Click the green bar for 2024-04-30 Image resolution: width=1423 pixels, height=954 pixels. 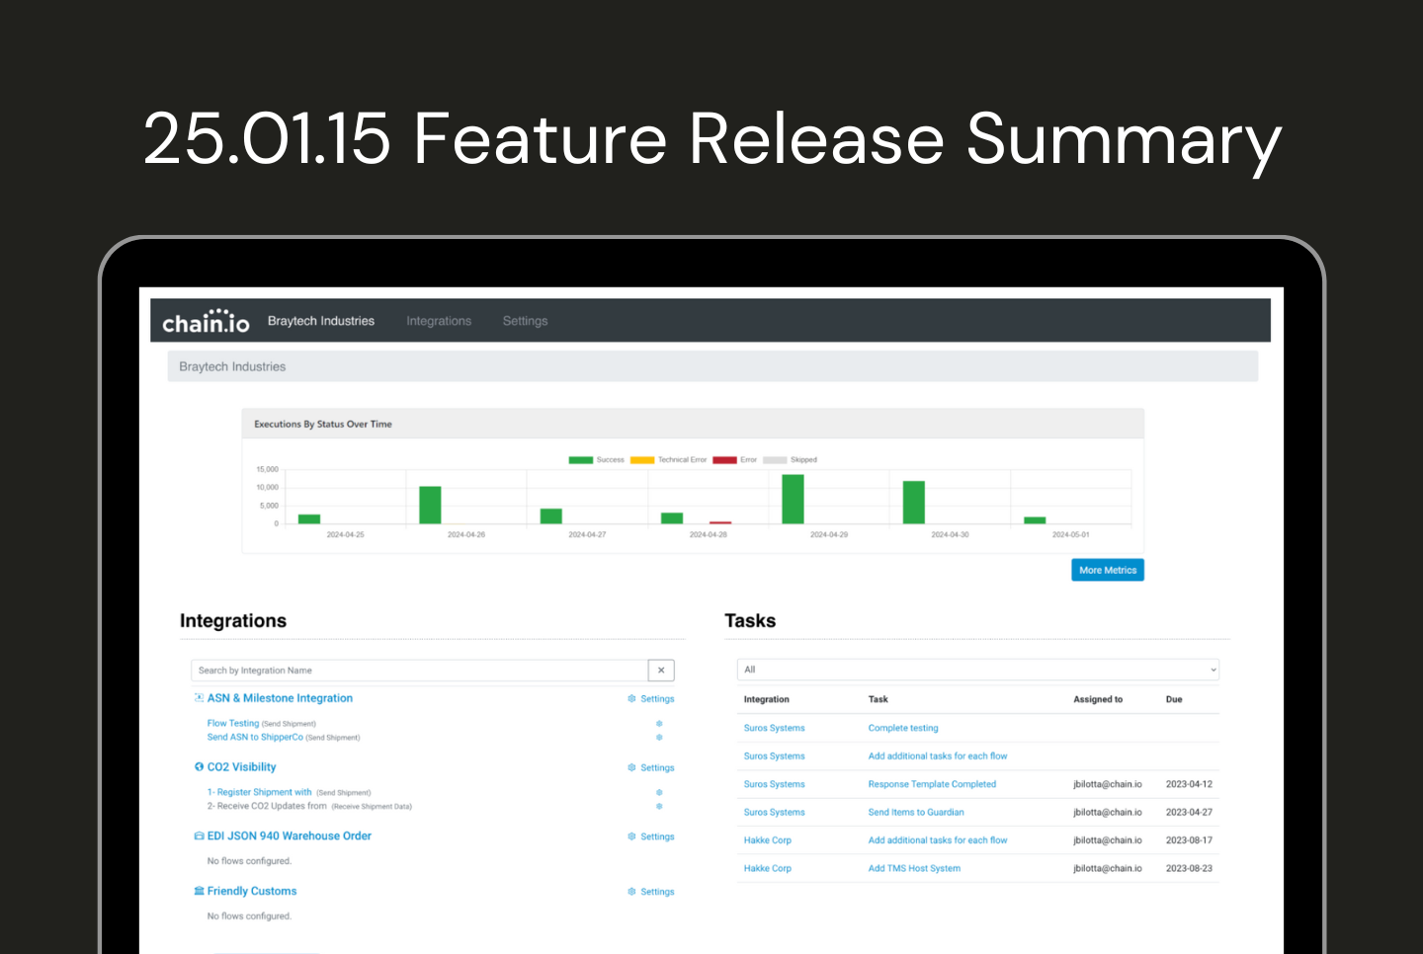(x=914, y=503)
